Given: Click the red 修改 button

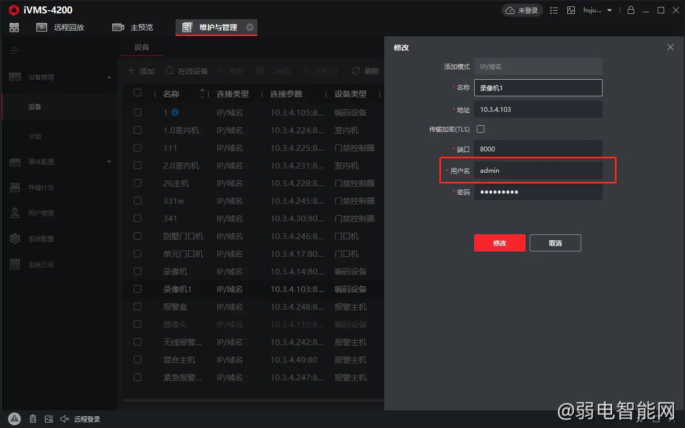Looking at the screenshot, I should [x=500, y=243].
